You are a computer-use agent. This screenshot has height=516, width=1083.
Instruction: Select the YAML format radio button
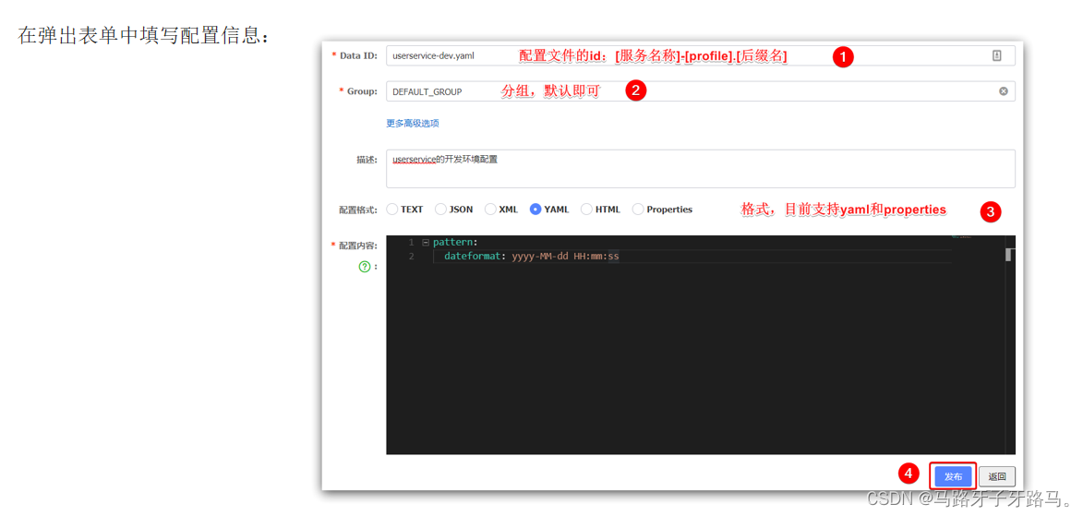(535, 210)
